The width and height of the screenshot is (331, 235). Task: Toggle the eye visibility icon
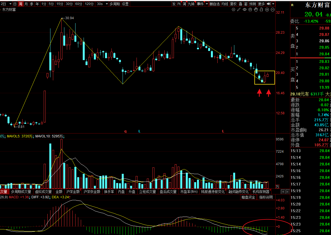click(244, 9)
